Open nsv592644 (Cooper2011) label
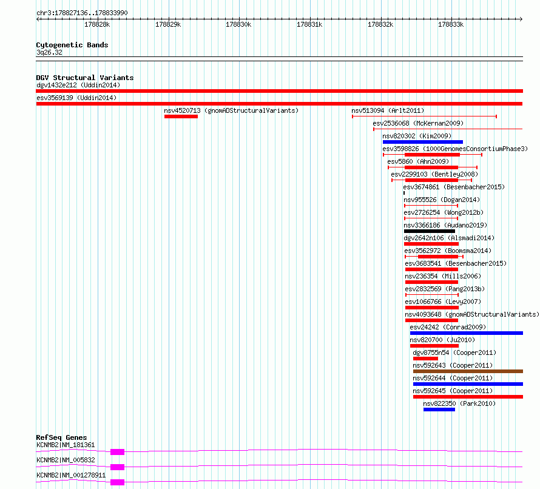 coord(453,378)
